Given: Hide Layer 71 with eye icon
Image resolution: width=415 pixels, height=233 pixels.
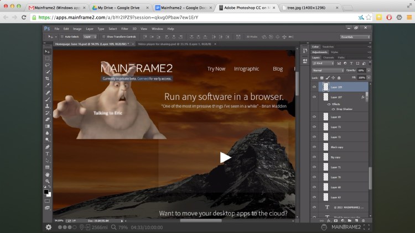Looking at the screenshot, I should [314, 167].
